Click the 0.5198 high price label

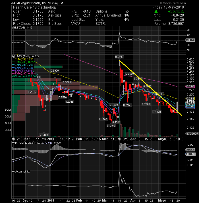click(119, 57)
